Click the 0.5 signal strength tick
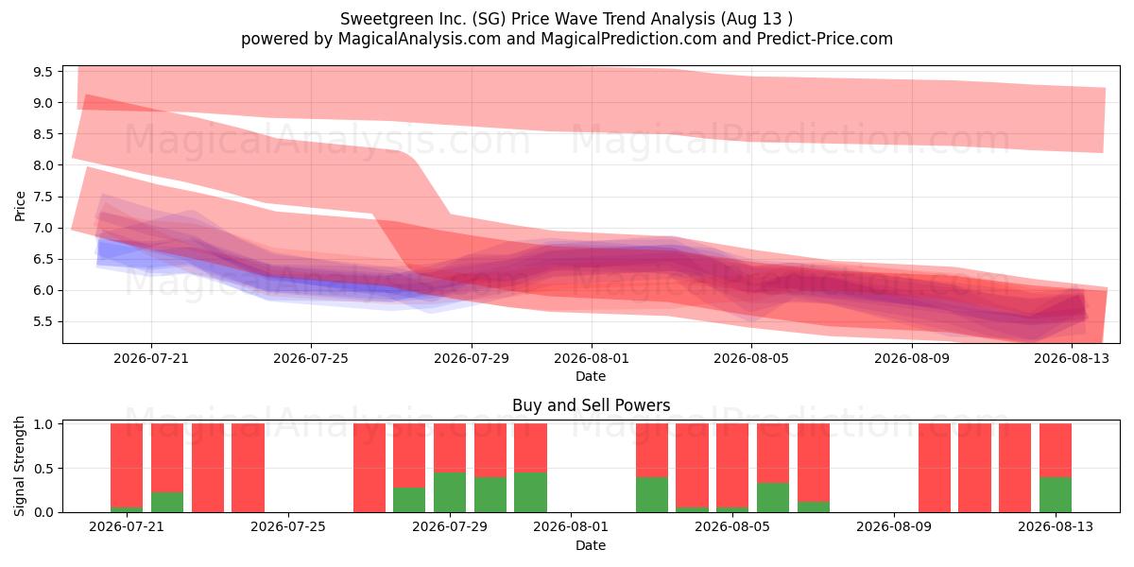The image size is (1134, 567). 45,469
